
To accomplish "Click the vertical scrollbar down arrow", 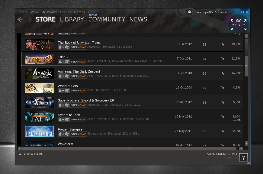I will click(246, 143).
